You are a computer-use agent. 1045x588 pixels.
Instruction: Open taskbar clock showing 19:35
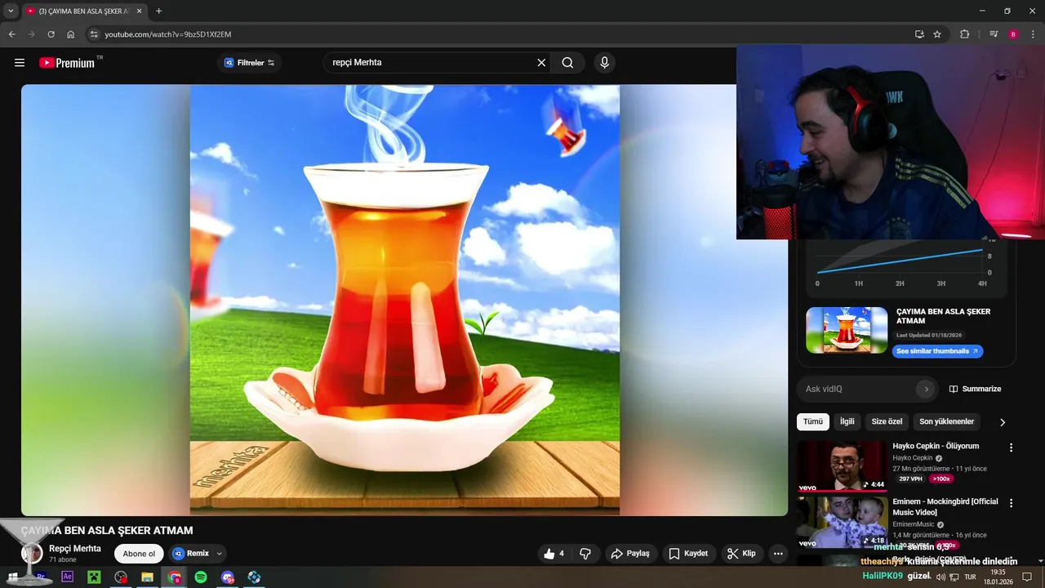(998, 577)
